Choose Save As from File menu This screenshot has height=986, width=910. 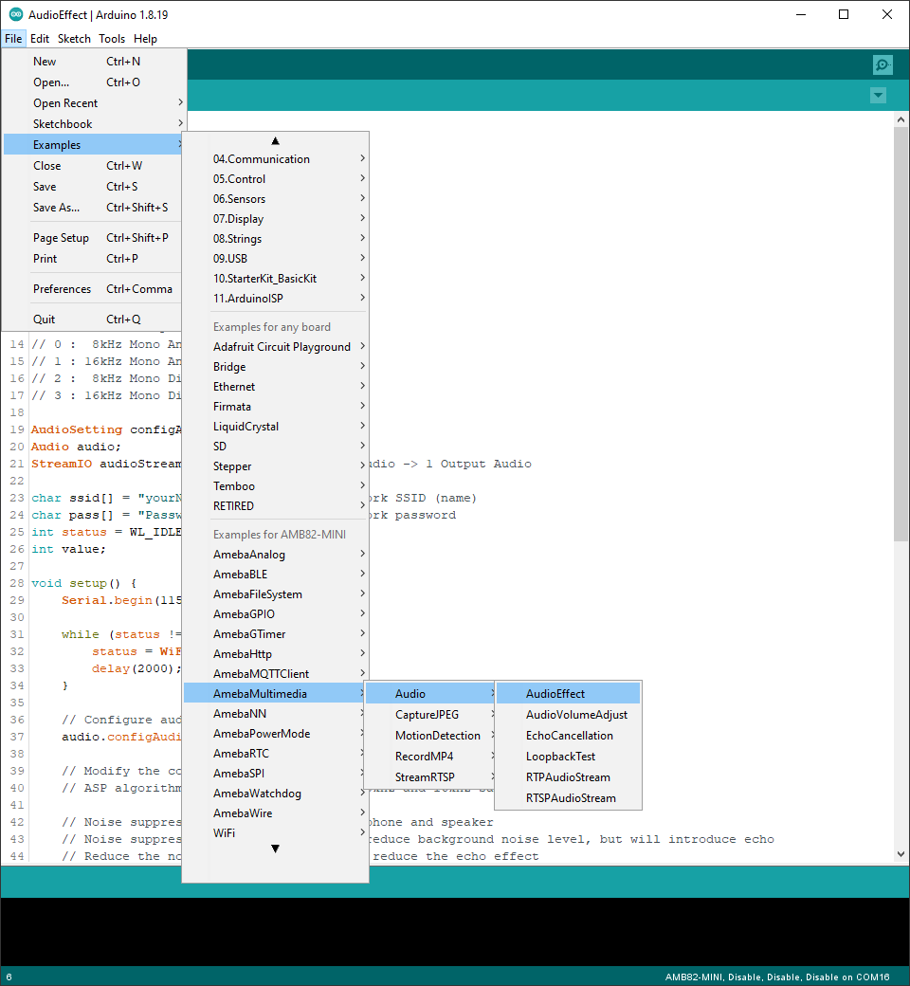click(57, 208)
